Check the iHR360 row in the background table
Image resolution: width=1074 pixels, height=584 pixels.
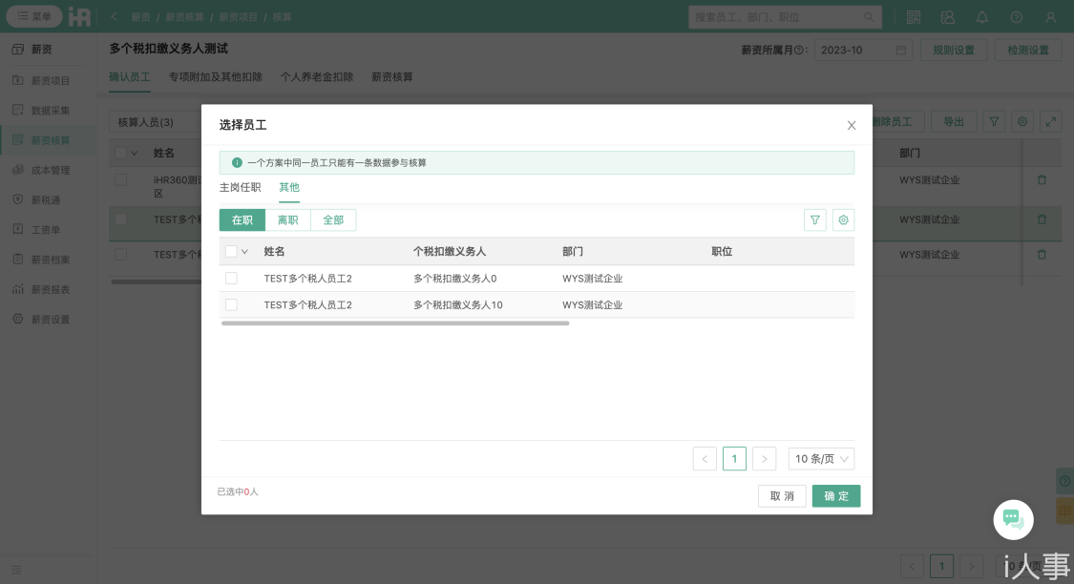[x=120, y=180]
